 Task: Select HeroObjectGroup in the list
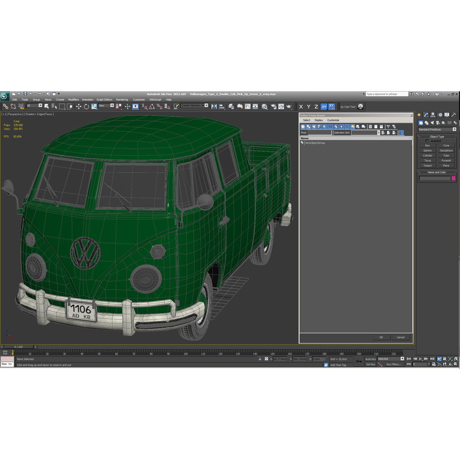315,143
